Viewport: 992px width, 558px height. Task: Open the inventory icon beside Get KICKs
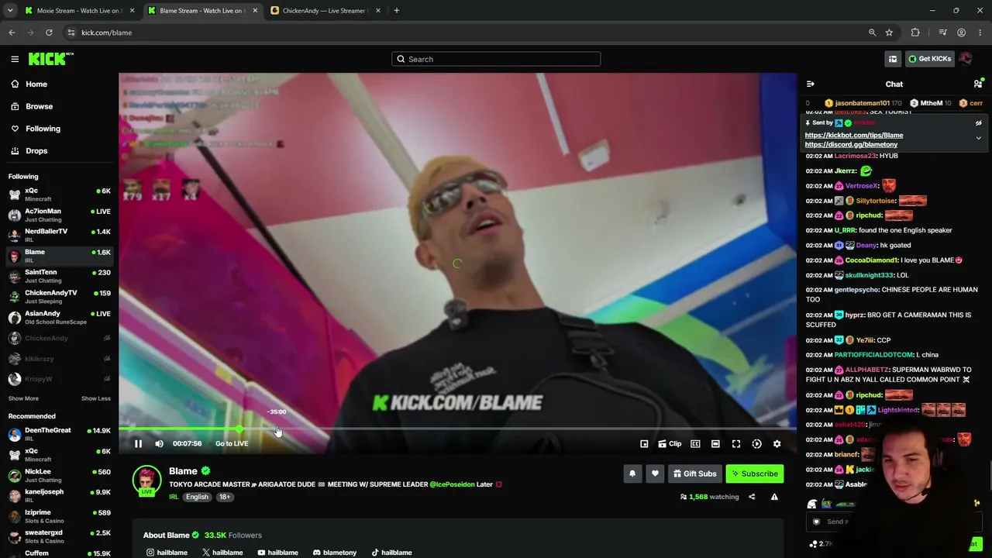(893, 59)
